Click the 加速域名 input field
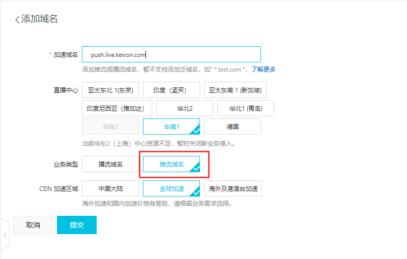 [171, 54]
